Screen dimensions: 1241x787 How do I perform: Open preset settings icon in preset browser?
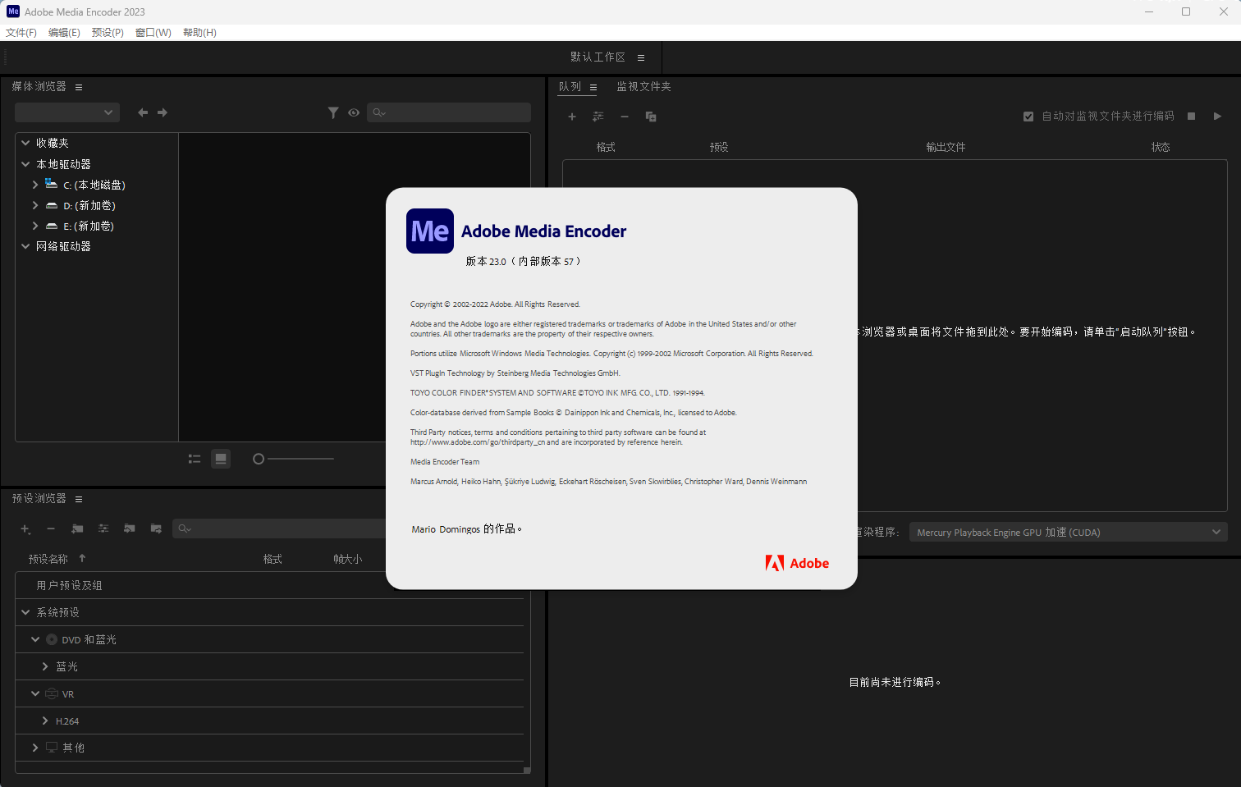pos(103,529)
